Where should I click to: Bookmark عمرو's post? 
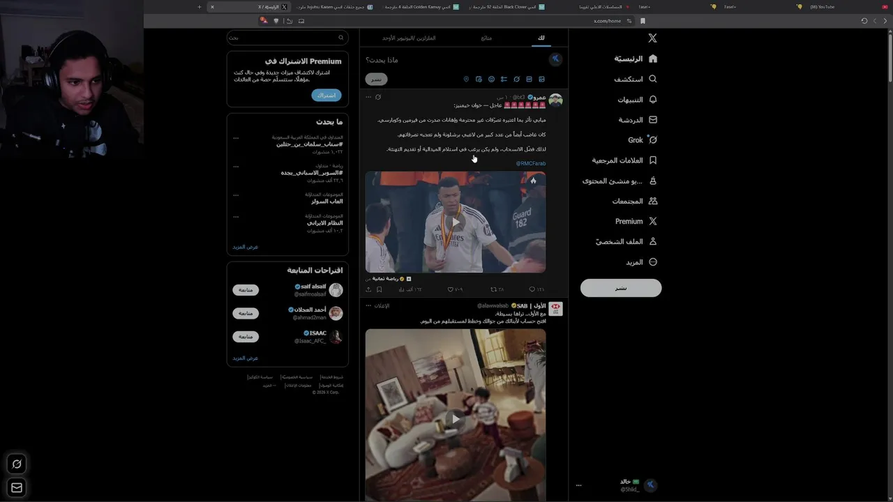[x=379, y=289]
